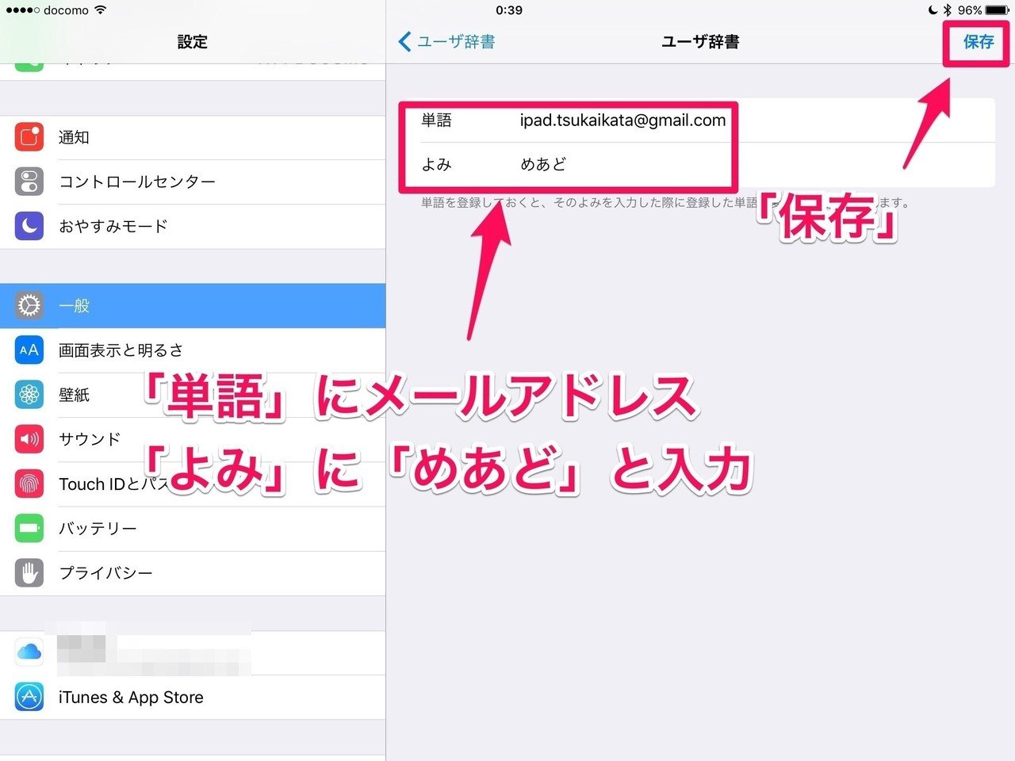Tap the Wi-Fi status icon
The height and width of the screenshot is (761, 1015).
(100, 10)
